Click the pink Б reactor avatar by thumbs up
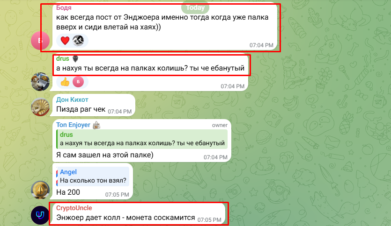 [x=78, y=82]
